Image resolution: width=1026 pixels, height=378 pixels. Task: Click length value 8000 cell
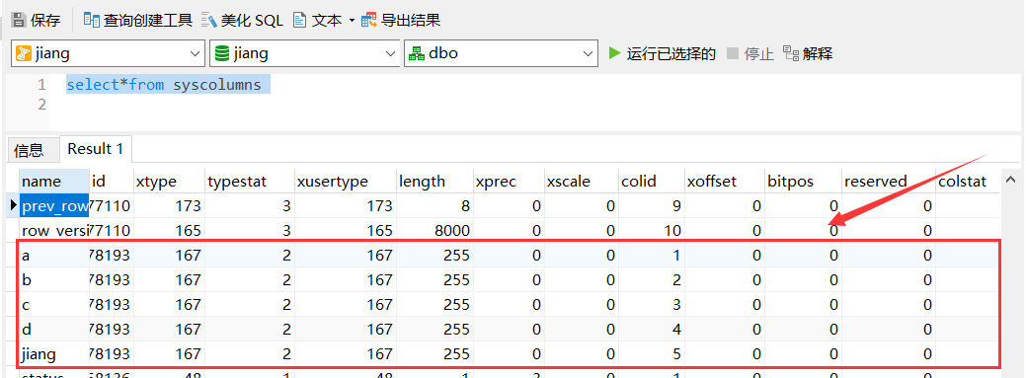(434, 230)
